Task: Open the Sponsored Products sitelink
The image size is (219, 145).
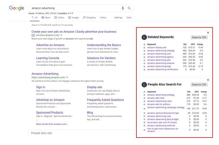Action: (x=50, y=113)
